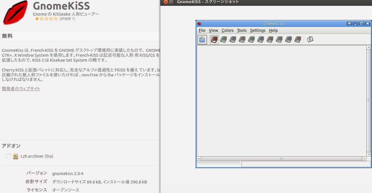Click the Lzh archiver package icon
372x193 pixels.
point(16,156)
